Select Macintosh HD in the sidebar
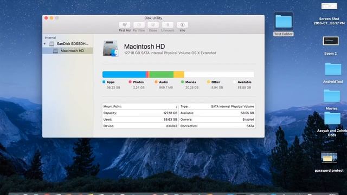This screenshot has width=347, height=195. pyautogui.click(x=67, y=50)
